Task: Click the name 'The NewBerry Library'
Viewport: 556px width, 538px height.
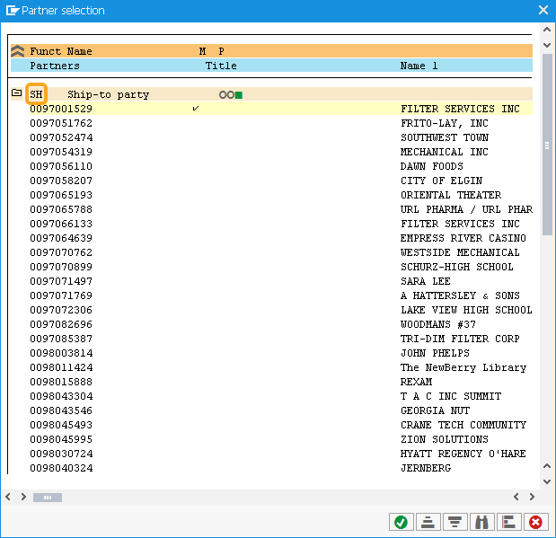Action: pyautogui.click(x=463, y=367)
